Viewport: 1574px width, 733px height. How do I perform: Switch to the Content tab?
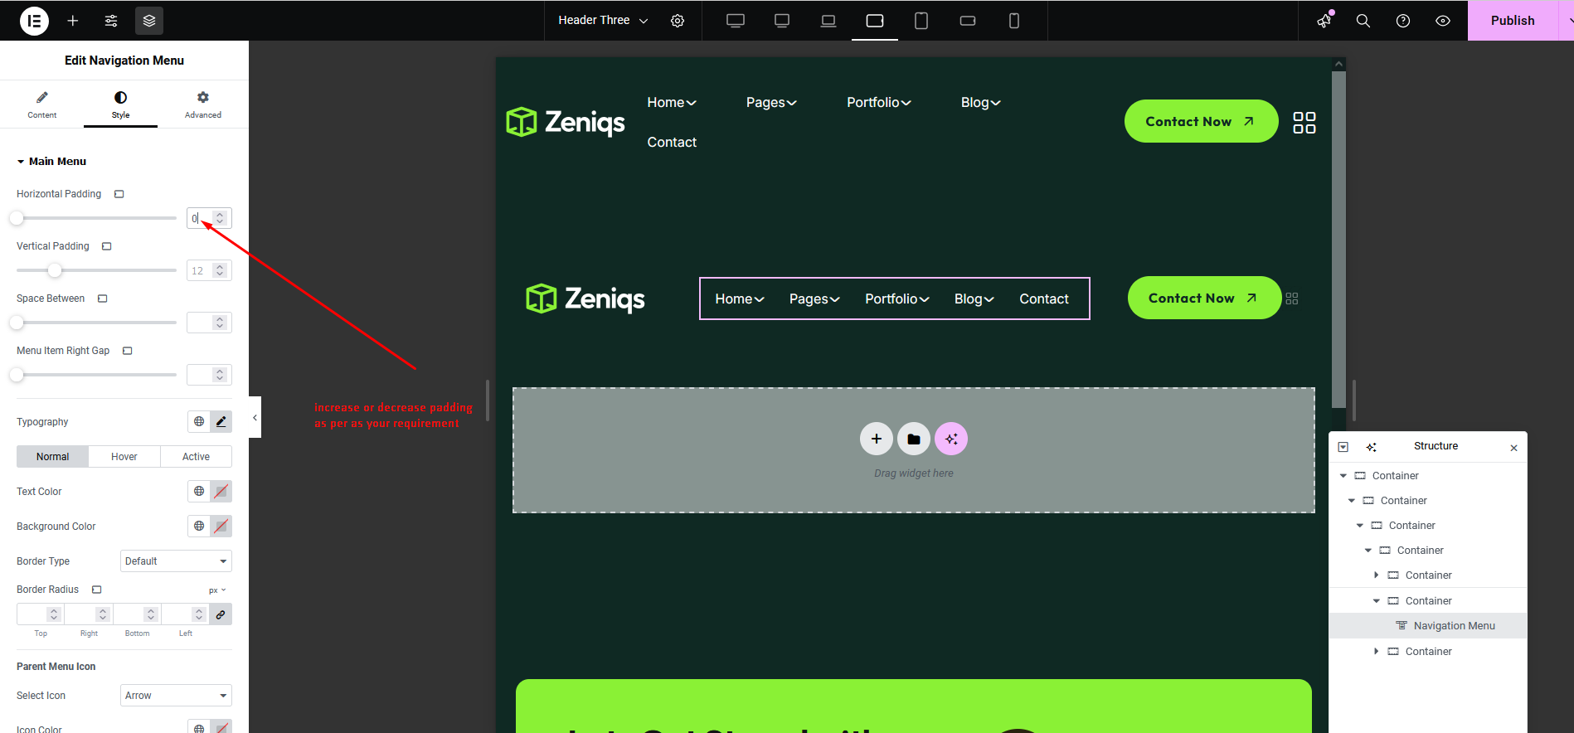(42, 104)
